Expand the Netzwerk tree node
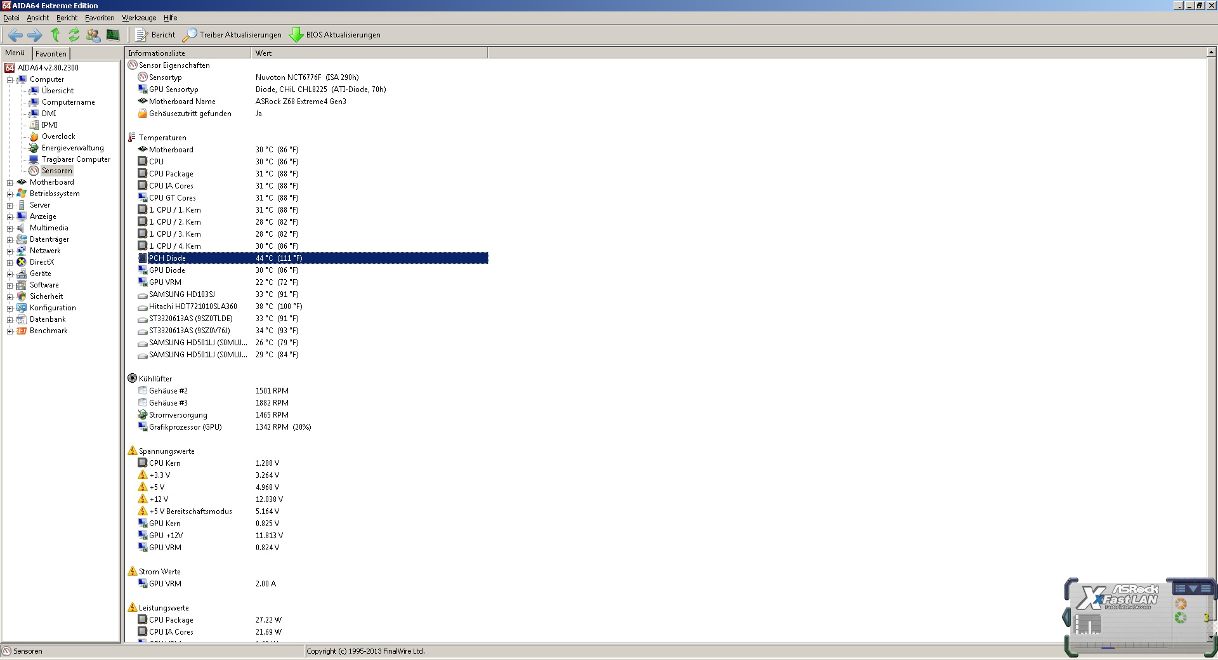The height and width of the screenshot is (660, 1218). [x=10, y=251]
